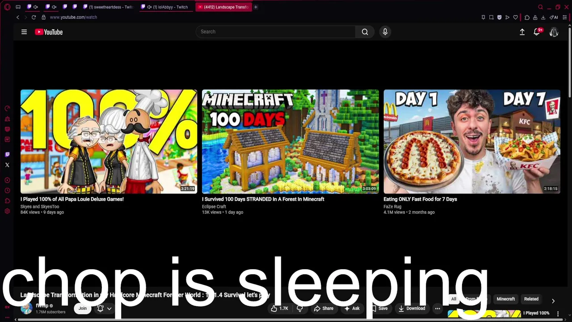The width and height of the screenshot is (572, 322).
Task: Click the www.youtube.com/watch address bar
Action: click(73, 17)
